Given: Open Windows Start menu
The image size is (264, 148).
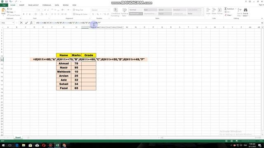Looking at the screenshot, I should point(3,145).
